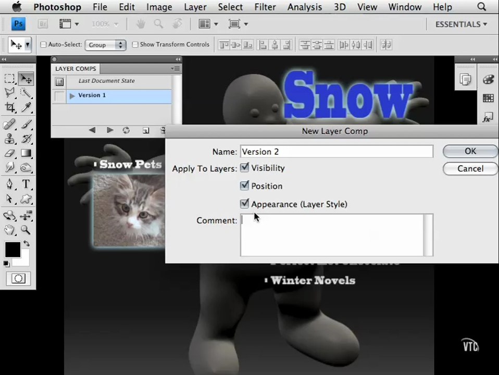Select the Clone Stamp tool
Image resolution: width=499 pixels, height=375 pixels.
pos(9,139)
